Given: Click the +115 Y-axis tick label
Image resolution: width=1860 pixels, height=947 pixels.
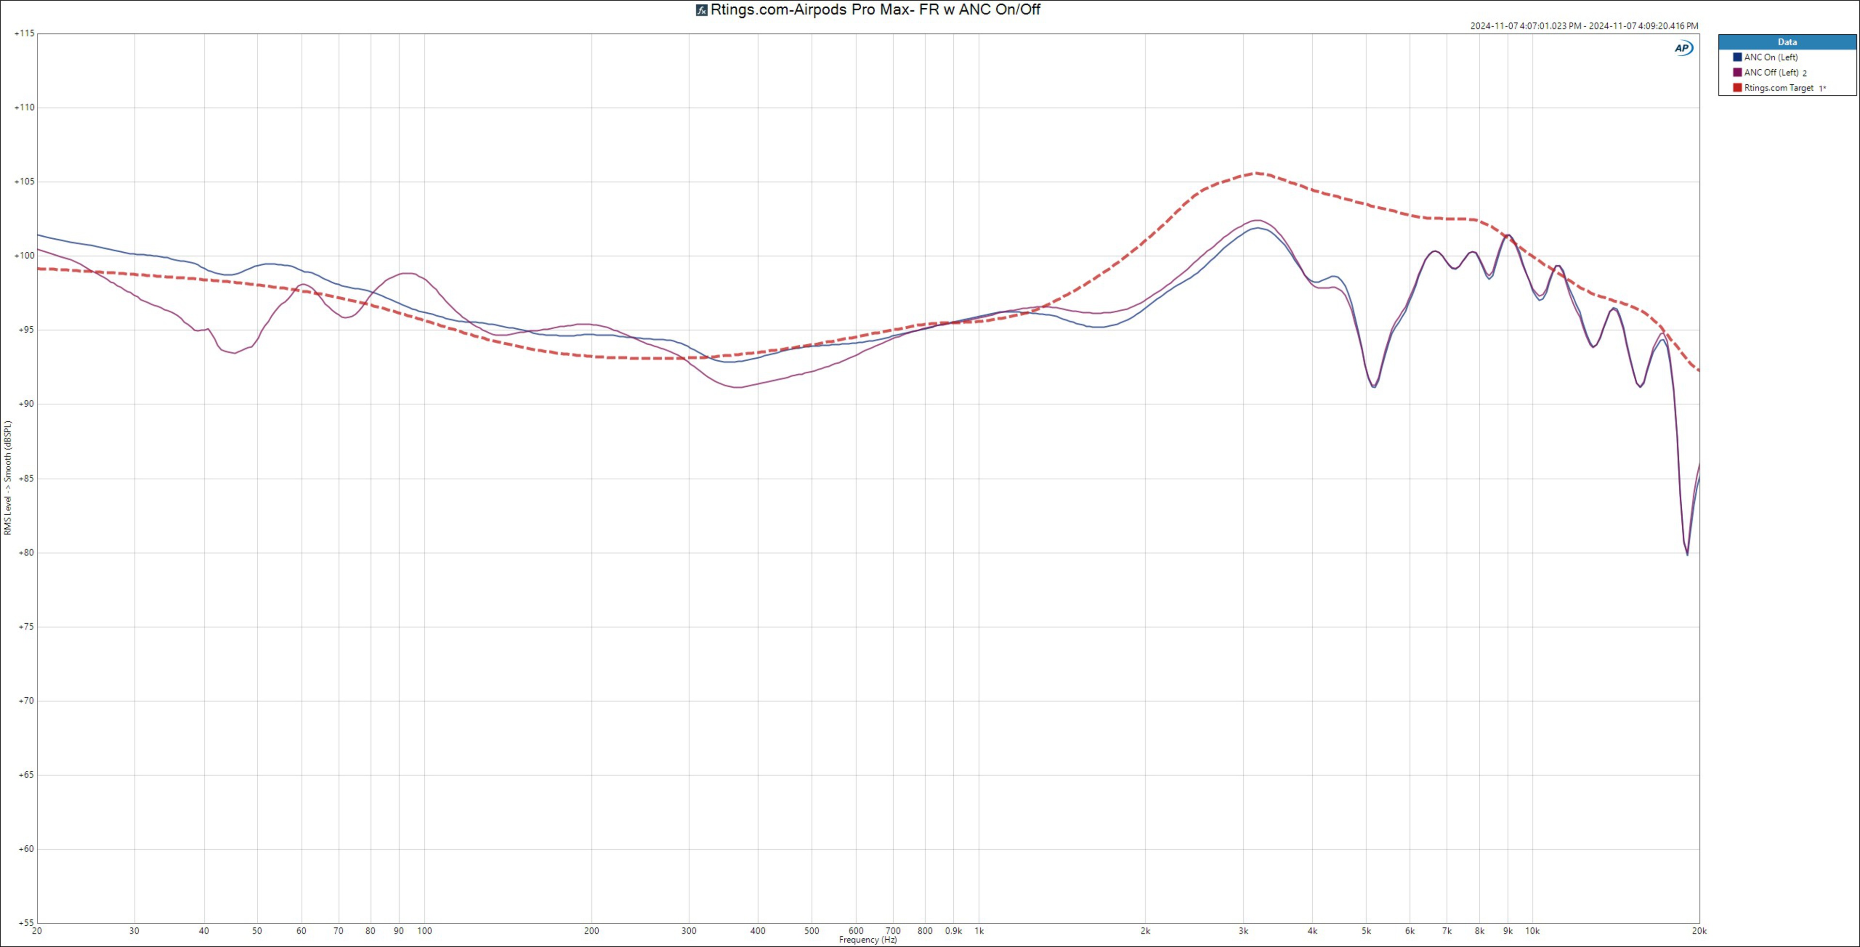Looking at the screenshot, I should pyautogui.click(x=25, y=33).
